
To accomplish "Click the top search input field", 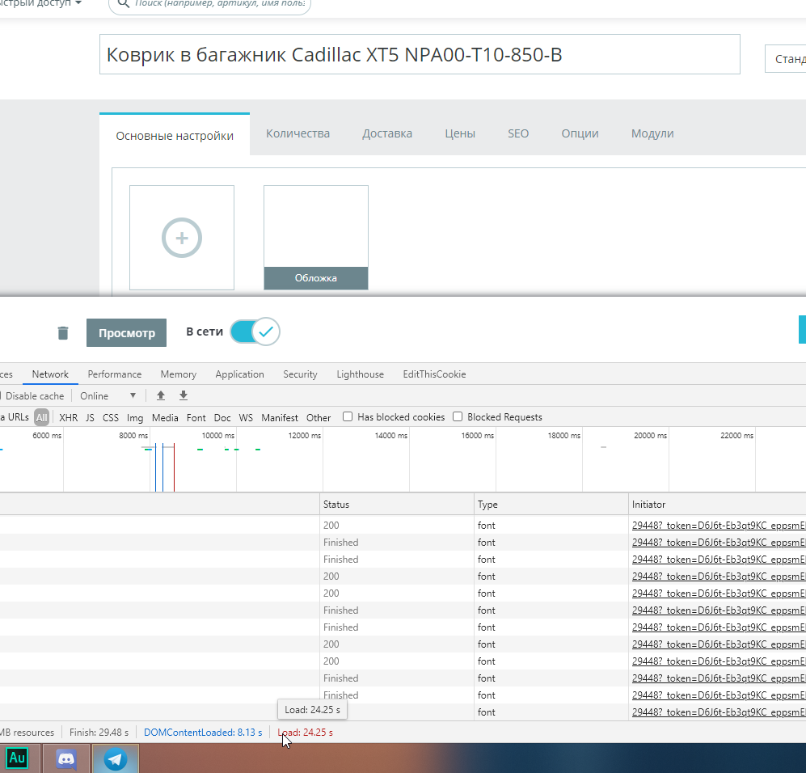I will [x=209, y=5].
